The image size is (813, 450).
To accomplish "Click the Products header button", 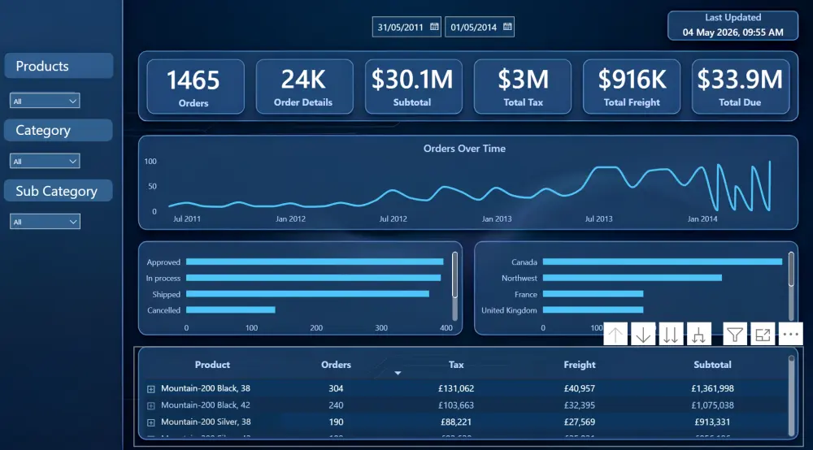I will [59, 66].
